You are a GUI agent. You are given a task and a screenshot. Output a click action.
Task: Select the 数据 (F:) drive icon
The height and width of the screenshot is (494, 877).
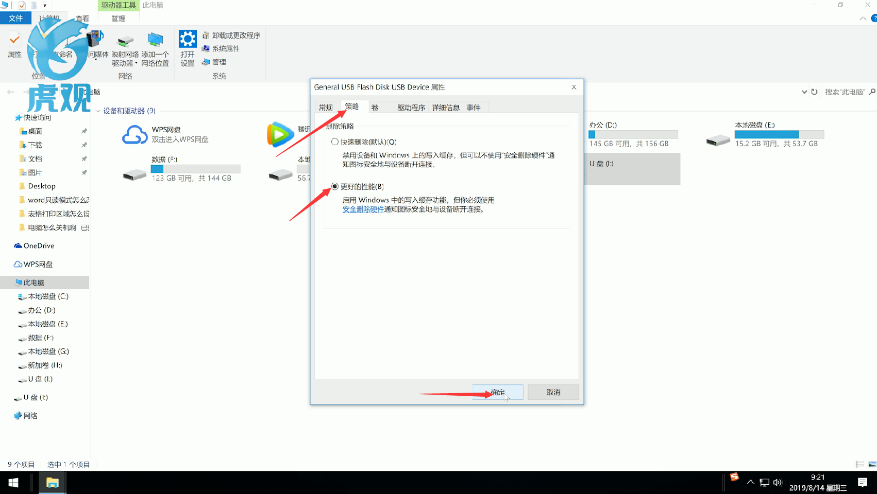point(134,175)
